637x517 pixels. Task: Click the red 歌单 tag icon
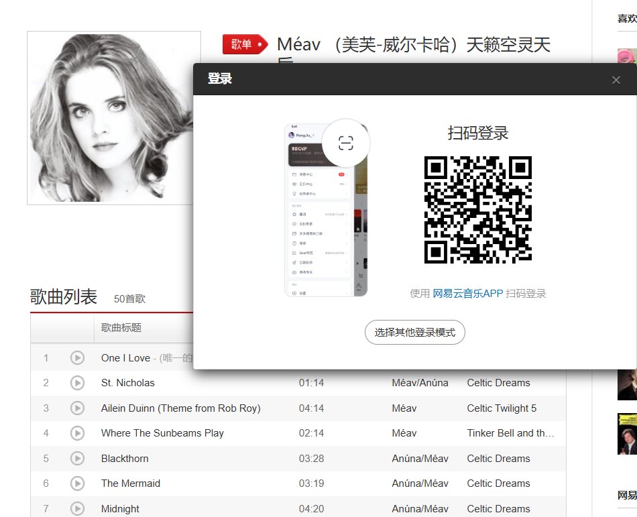245,44
